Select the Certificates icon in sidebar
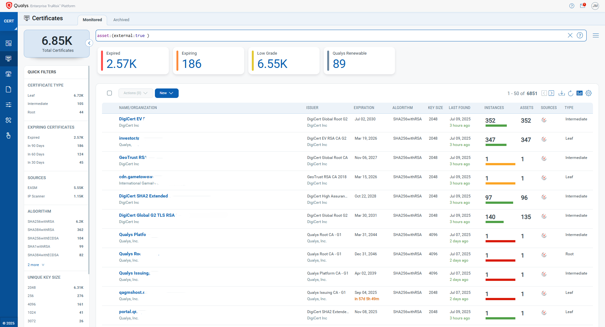The height and width of the screenshot is (327, 605). [x=9, y=58]
